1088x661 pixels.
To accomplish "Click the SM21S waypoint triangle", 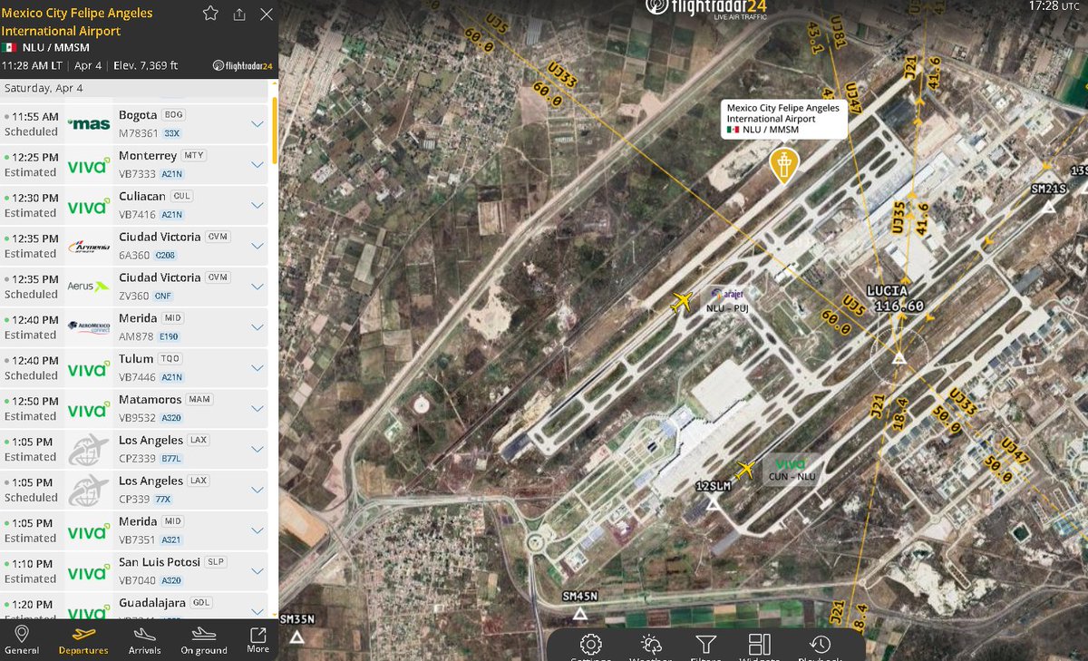I will tap(1049, 206).
